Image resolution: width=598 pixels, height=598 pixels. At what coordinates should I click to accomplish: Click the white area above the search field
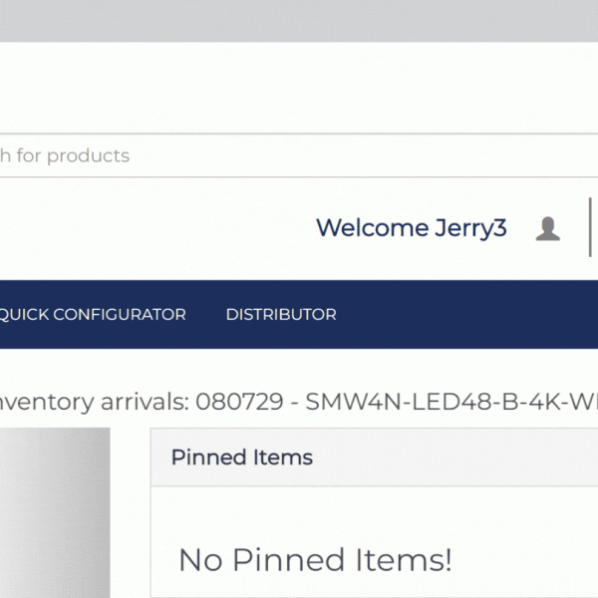coord(299,90)
